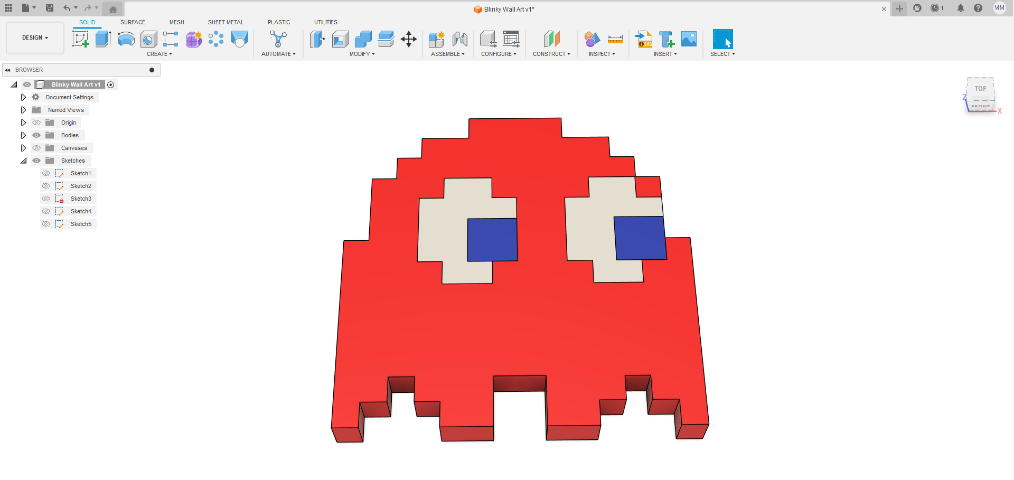Click the Create Form purple box icon
The width and height of the screenshot is (1014, 480).
[x=194, y=39]
